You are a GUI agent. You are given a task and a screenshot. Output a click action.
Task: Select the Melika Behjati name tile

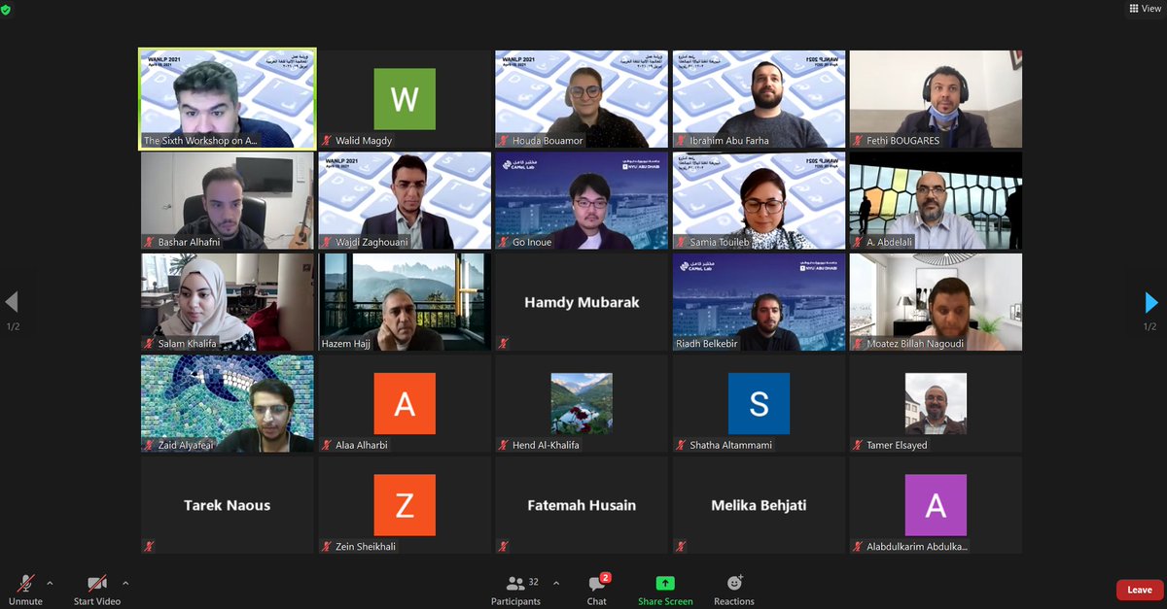click(x=759, y=505)
